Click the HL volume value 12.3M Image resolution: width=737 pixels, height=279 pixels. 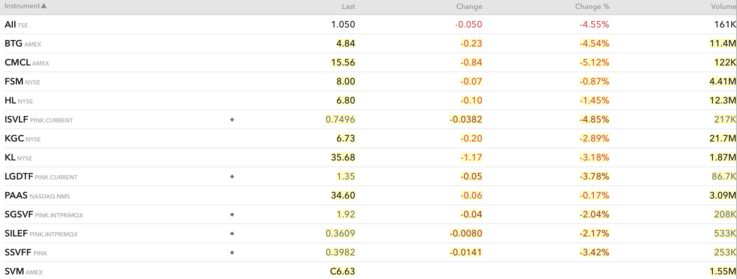[723, 101]
